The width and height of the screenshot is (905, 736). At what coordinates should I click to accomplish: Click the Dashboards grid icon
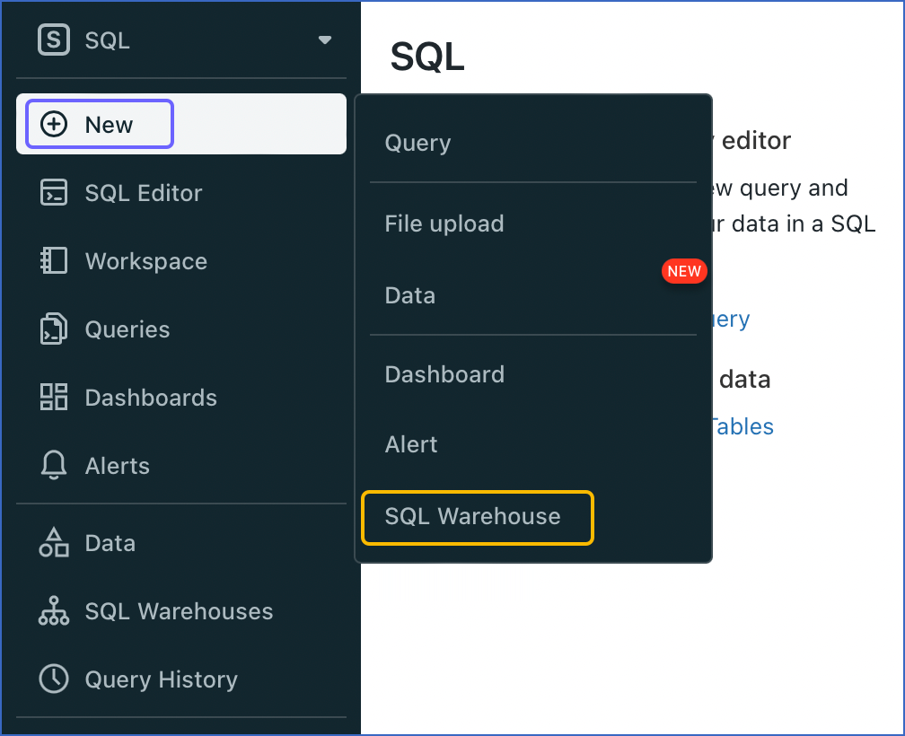[x=54, y=398]
